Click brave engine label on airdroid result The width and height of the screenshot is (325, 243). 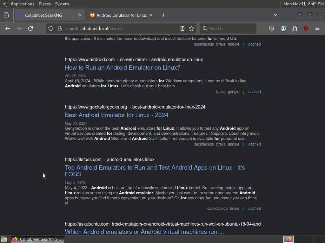coord(221,92)
